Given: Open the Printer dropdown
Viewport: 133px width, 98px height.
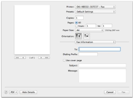Looking at the screenshot, I should pos(95,7).
